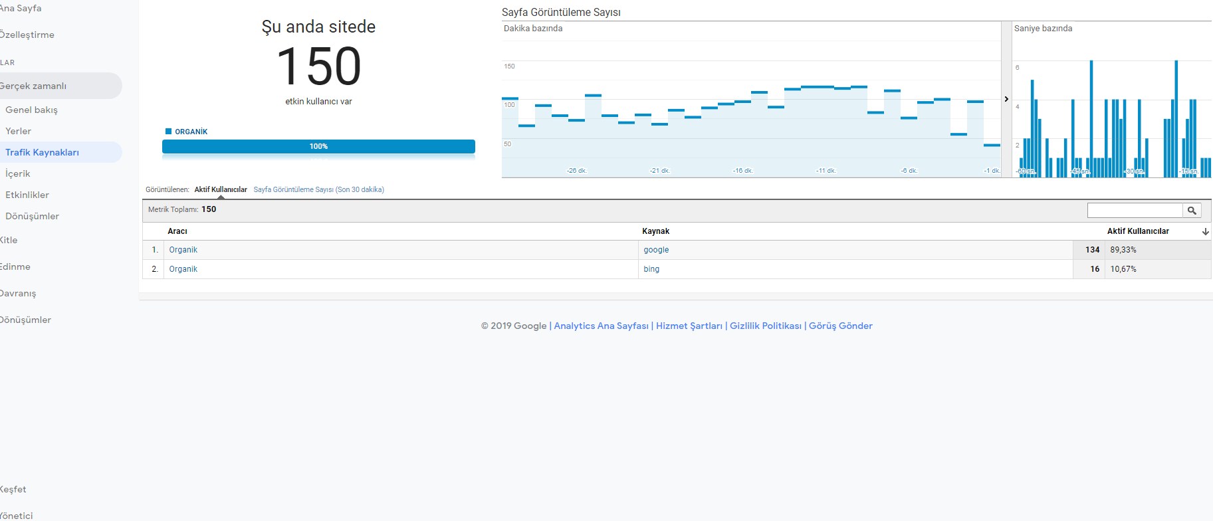Expand the Gerçek zamanlı section

click(33, 86)
